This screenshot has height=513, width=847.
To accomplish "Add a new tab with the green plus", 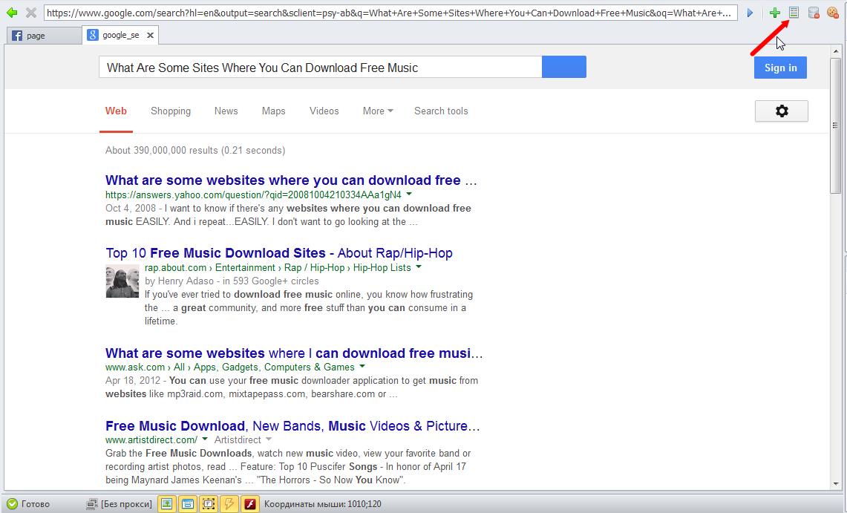I will point(774,13).
